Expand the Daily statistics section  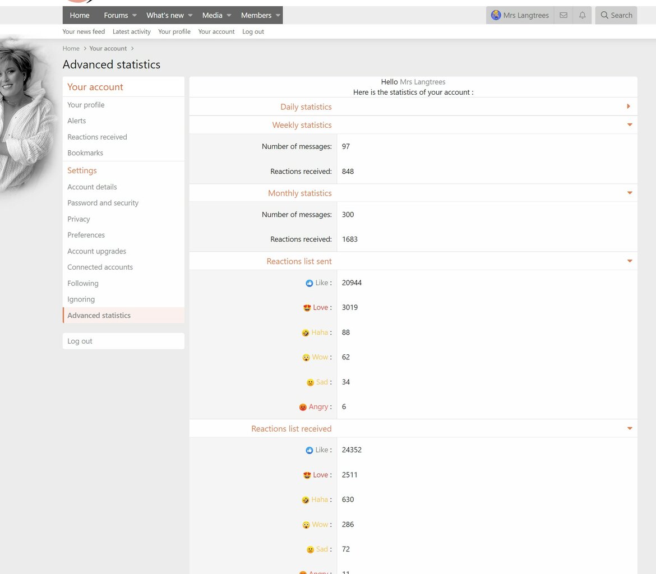pos(628,107)
